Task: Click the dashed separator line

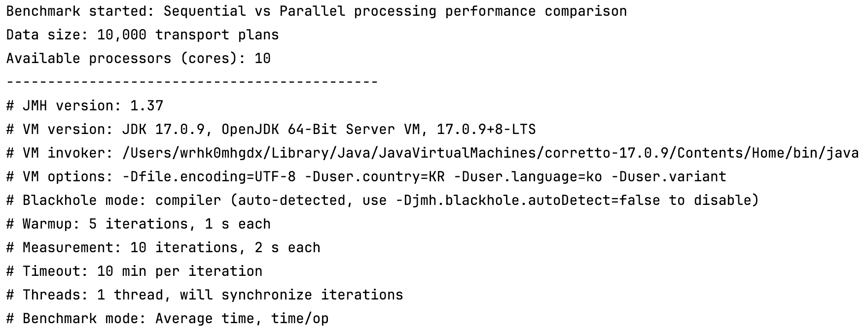Action: click(192, 82)
